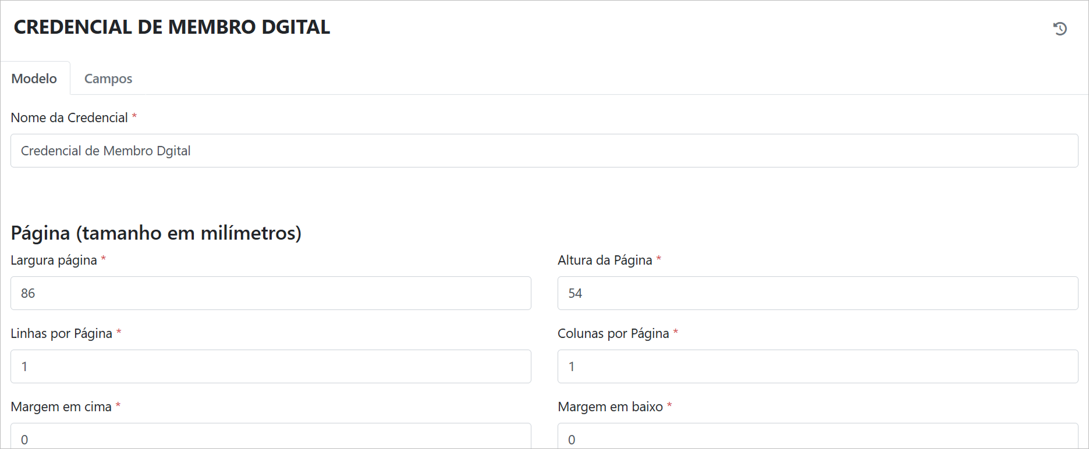
Task: Click the Altura da Página input showing 54
Action: [x=818, y=293]
